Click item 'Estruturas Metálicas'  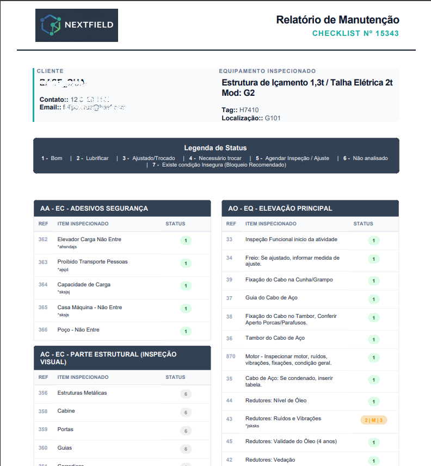[82, 393]
